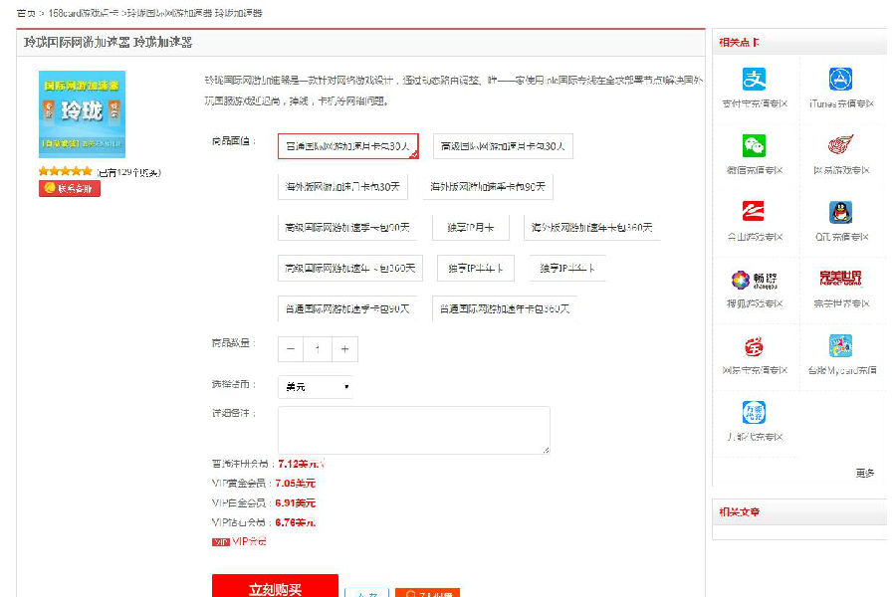
Task: Click the red contact customer service button
Action: 69,188
